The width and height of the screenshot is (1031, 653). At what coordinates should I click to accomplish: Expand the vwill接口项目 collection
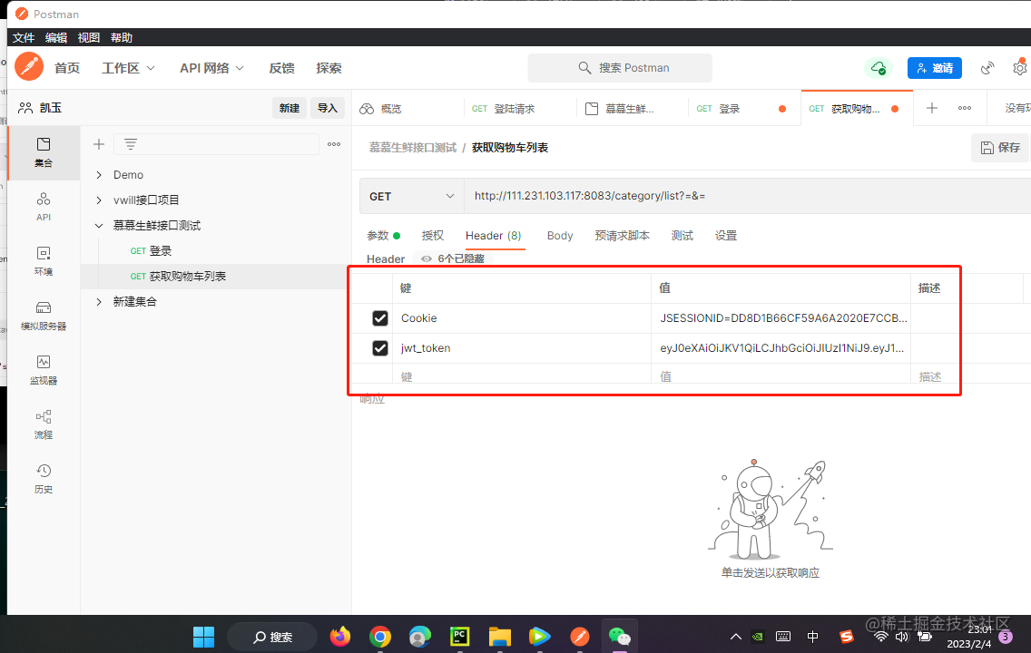point(99,200)
